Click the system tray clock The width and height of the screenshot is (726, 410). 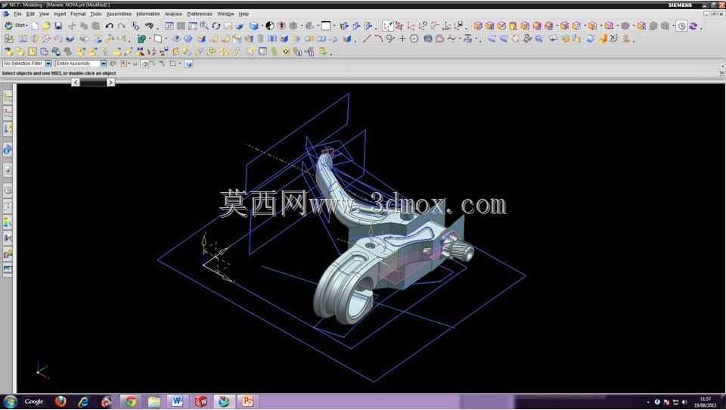706,402
